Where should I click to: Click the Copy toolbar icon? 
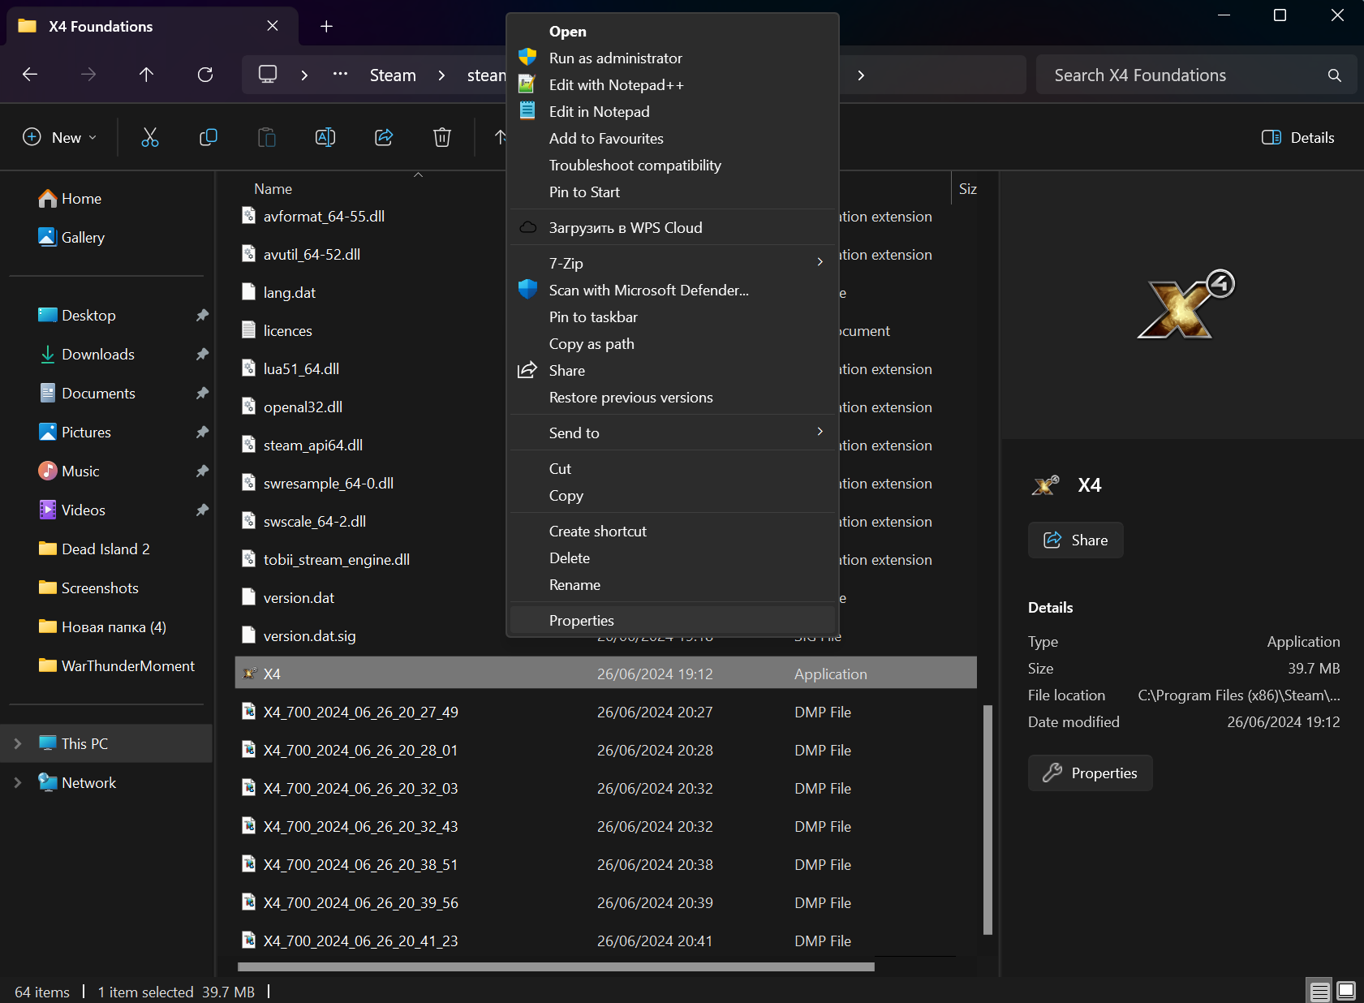pos(209,137)
